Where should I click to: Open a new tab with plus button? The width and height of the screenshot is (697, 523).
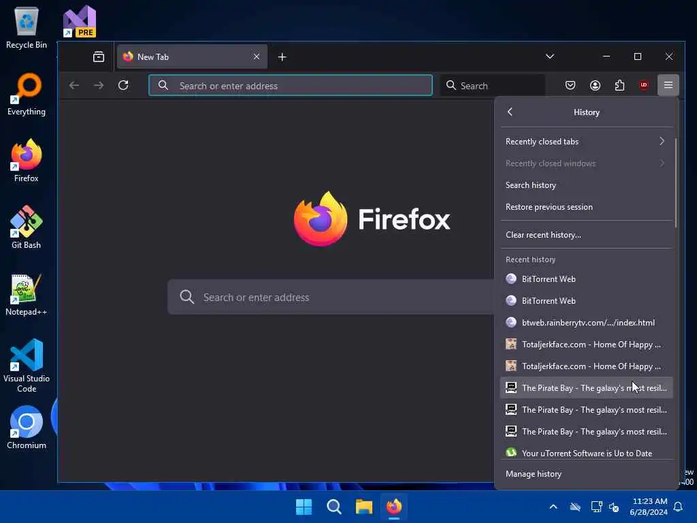[x=282, y=57]
